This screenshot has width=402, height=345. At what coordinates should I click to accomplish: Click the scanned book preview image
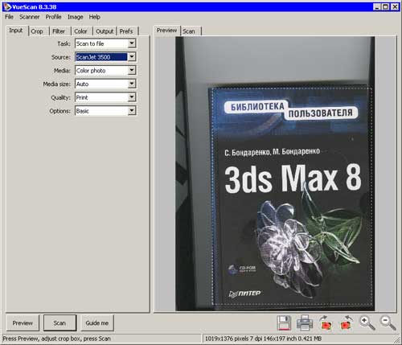pos(275,174)
